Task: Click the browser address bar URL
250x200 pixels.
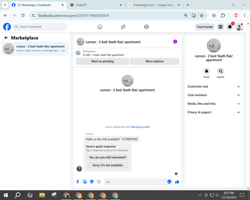Action: (x=73, y=15)
